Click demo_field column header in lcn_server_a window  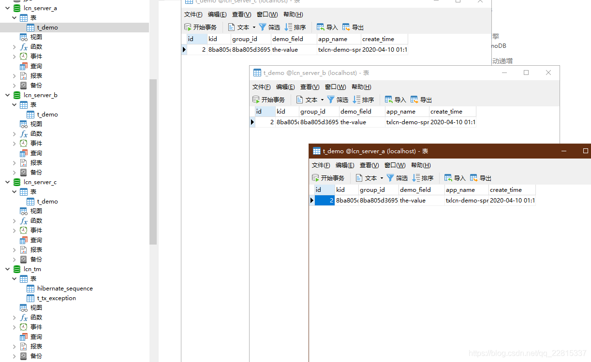click(422, 190)
